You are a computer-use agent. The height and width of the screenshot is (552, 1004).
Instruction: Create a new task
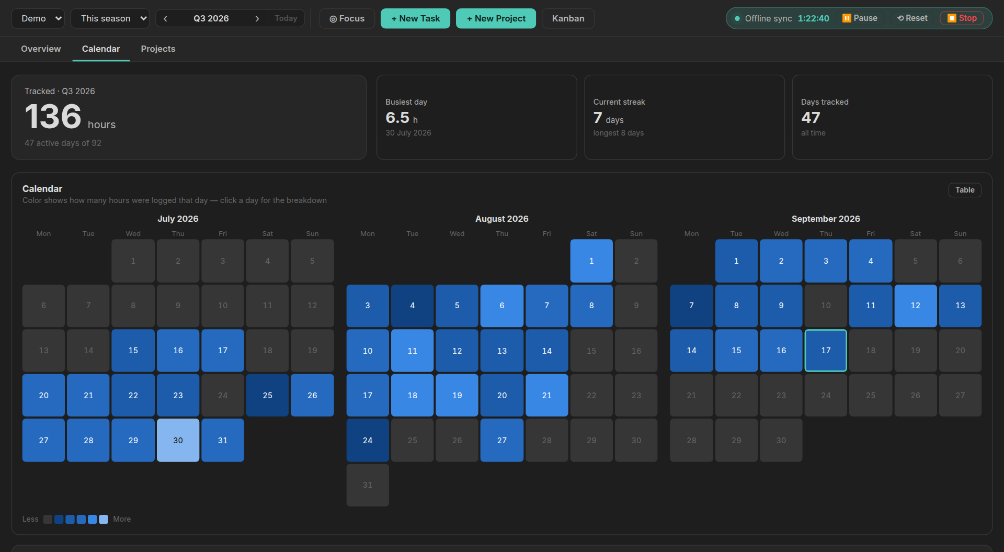coord(415,18)
